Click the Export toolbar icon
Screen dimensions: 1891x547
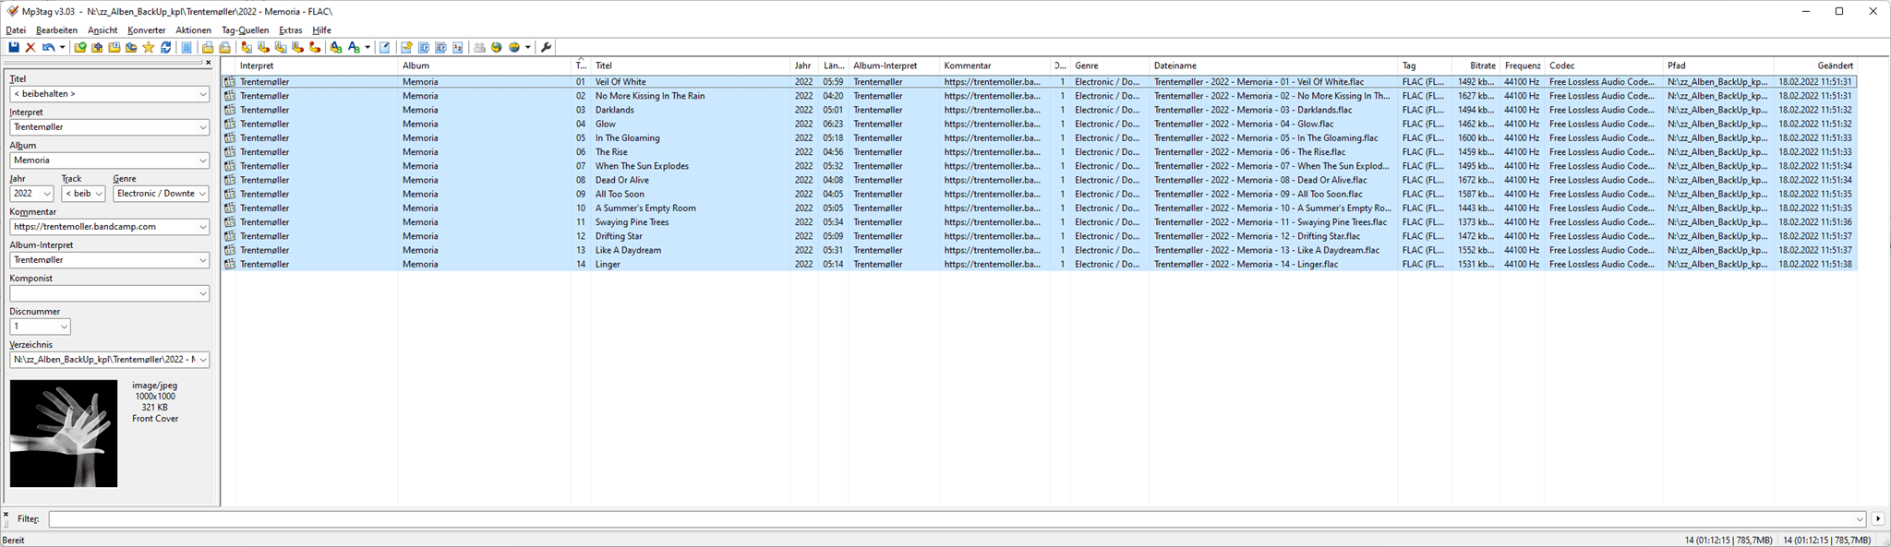[406, 47]
